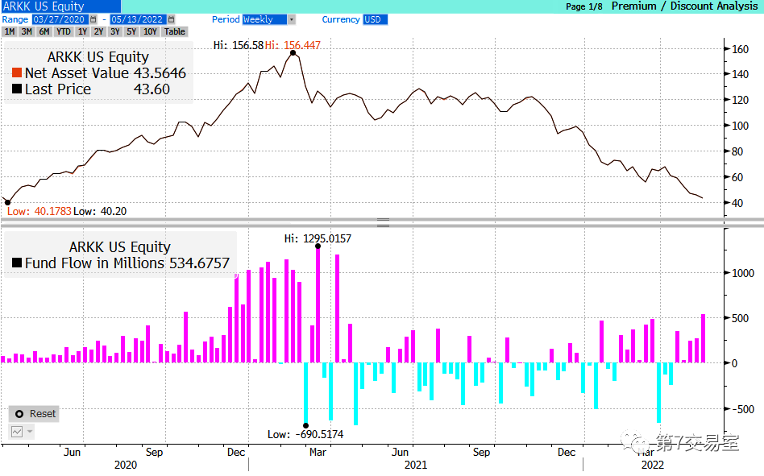Click the black Fund Flow legend swatch
Screen dimensions: 764x476
tap(17, 263)
